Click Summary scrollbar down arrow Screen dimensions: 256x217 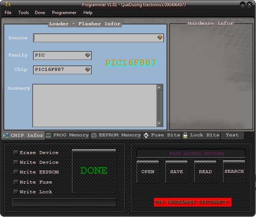click(x=160, y=123)
